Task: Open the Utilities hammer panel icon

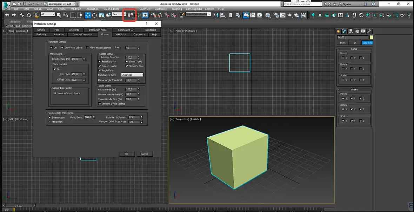Action: click(x=369, y=31)
